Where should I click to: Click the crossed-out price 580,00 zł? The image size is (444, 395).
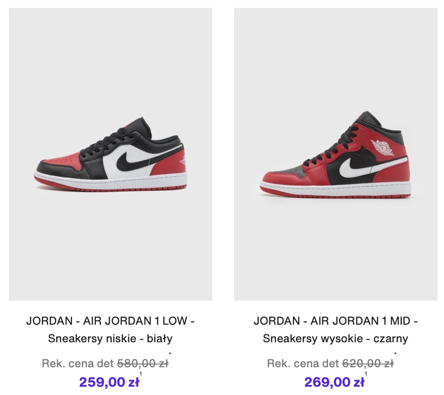[143, 364]
